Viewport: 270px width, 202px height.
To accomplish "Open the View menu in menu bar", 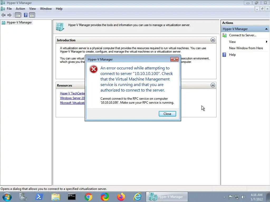I will 32,9.
